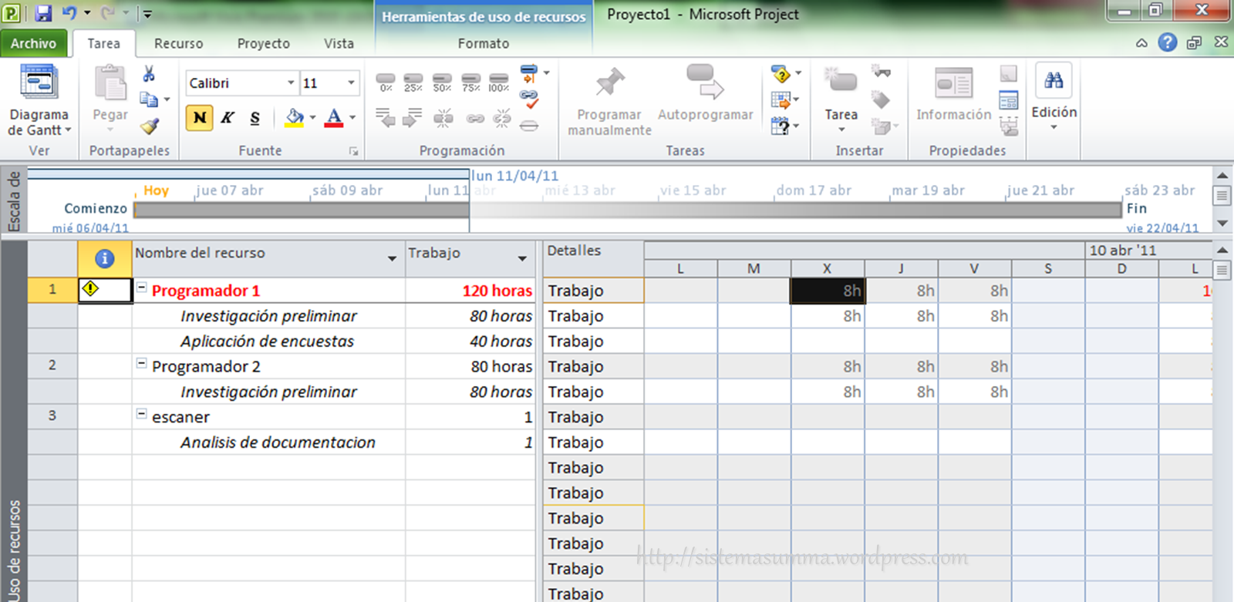Click the Cut scissors icon
This screenshot has height=602, width=1234.
(149, 74)
